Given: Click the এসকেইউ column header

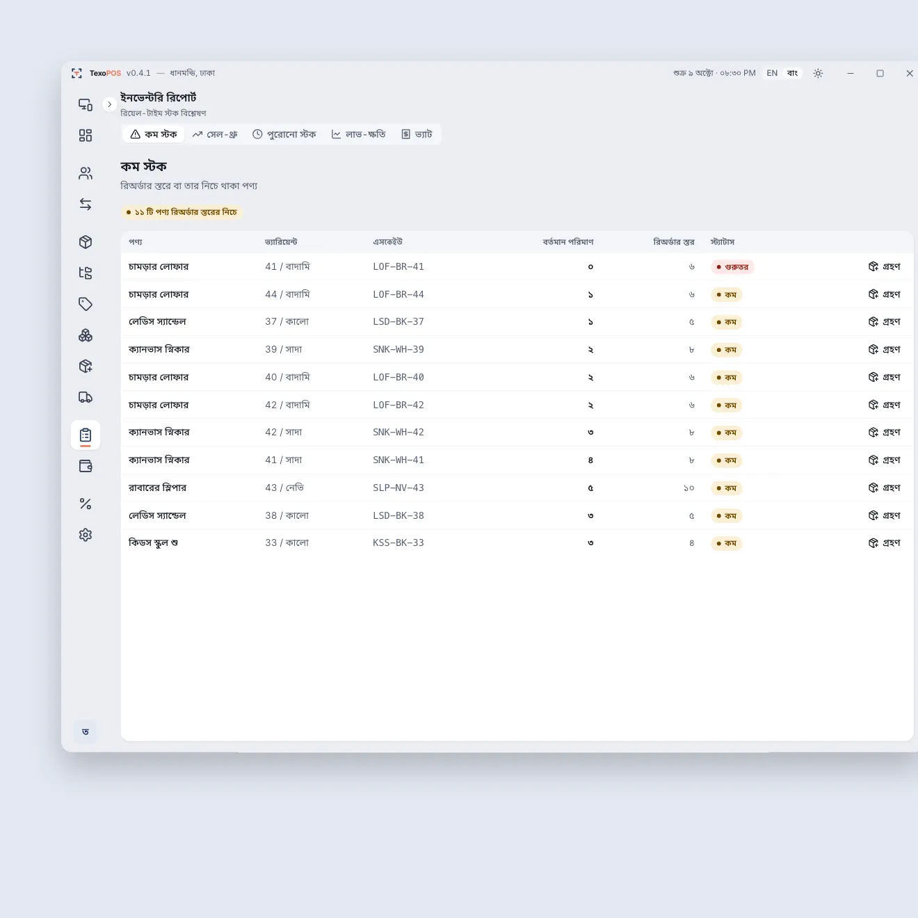Looking at the screenshot, I should (x=388, y=242).
